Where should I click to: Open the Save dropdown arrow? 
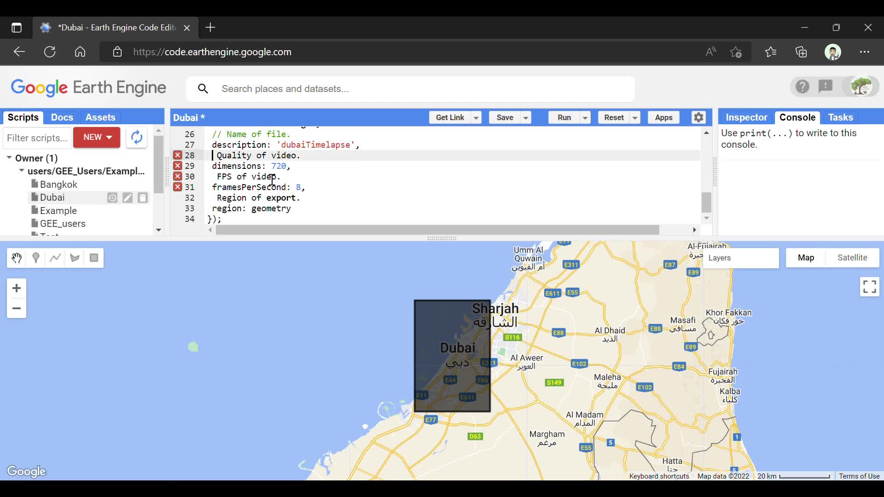[x=525, y=118]
